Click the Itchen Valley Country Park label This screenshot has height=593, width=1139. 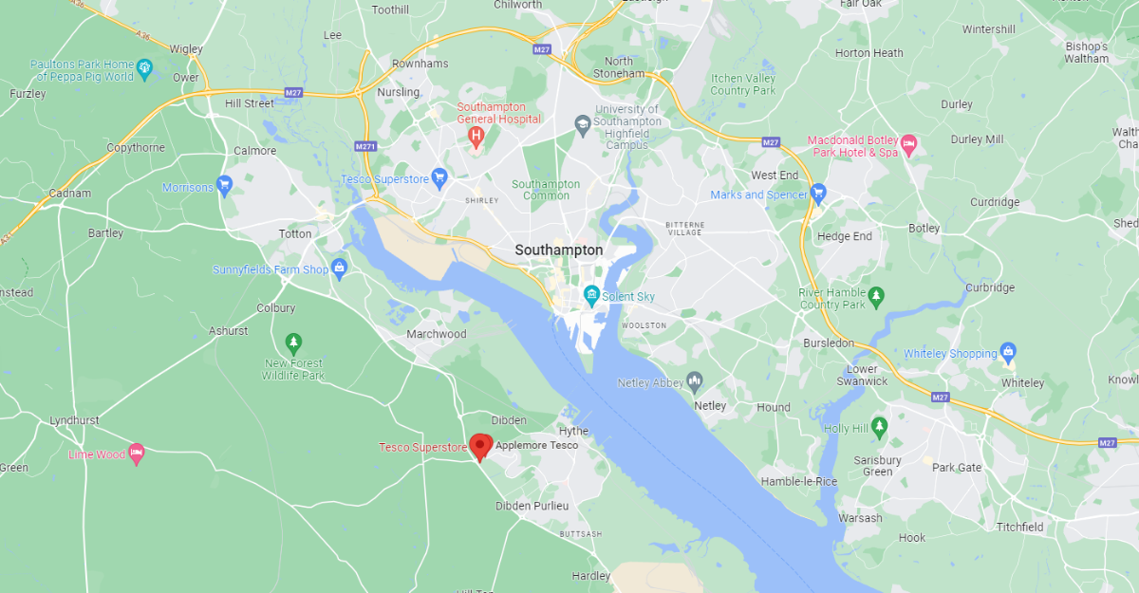coord(743,84)
